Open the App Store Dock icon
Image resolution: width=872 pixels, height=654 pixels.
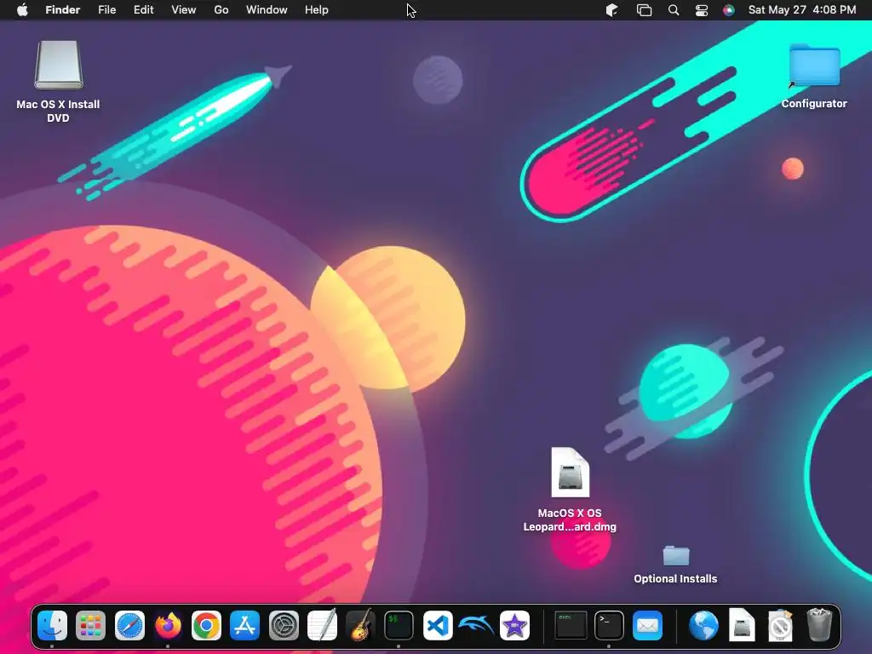(244, 626)
